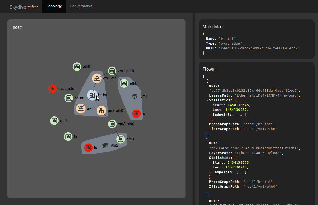Viewport: 318px width, 205px height.
Task: Click the orange vm2-eth0 port node
Action: pyautogui.click(x=101, y=111)
